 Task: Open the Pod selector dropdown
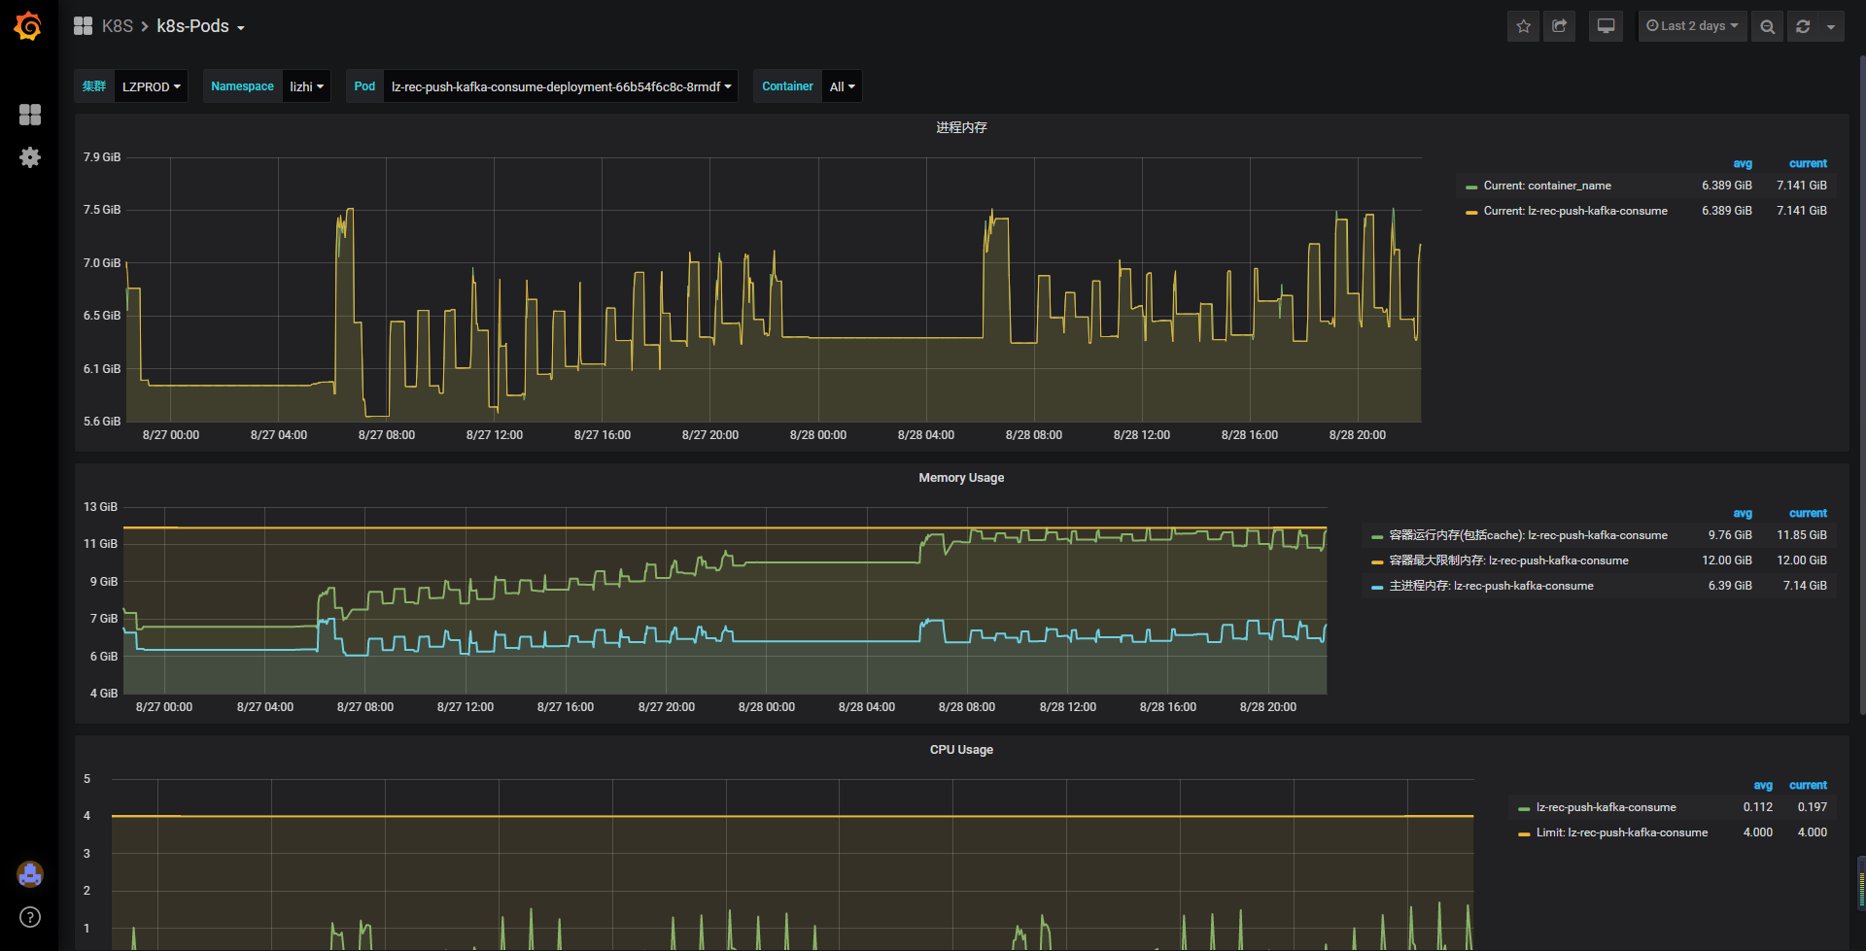coord(561,86)
